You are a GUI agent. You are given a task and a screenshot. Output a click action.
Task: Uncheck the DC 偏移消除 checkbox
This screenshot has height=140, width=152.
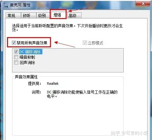tap(16, 52)
